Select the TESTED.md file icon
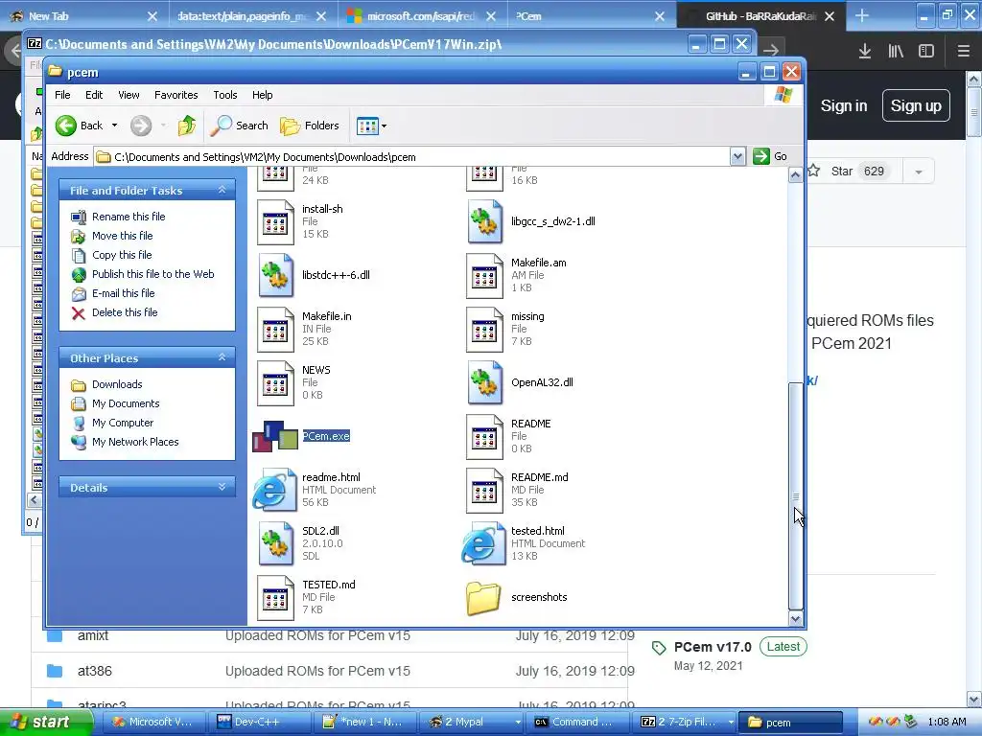Image resolution: width=982 pixels, height=736 pixels. point(275,598)
